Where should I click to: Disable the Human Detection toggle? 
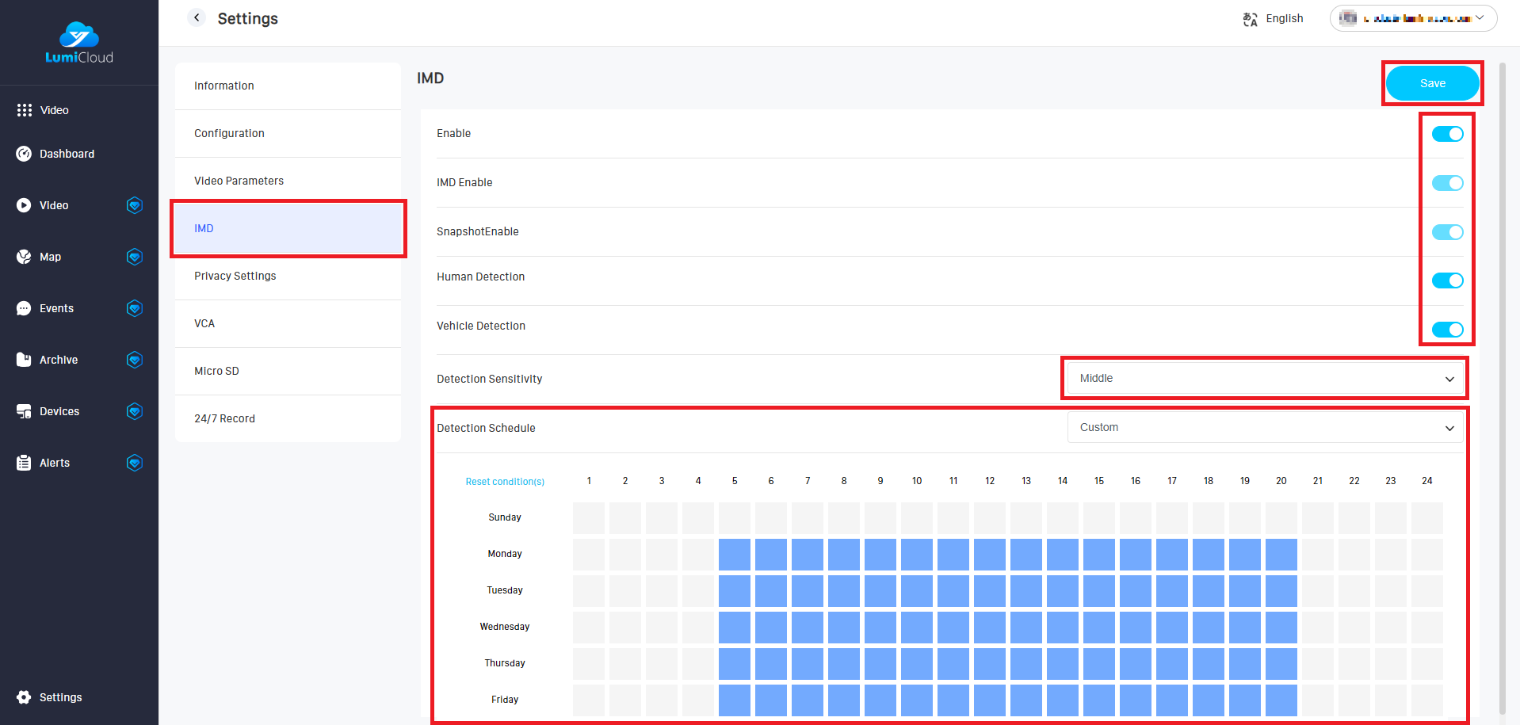[x=1447, y=280]
